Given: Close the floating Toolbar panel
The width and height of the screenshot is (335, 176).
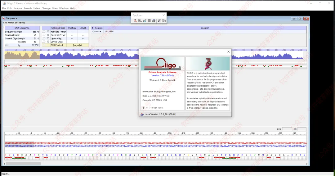Looking at the screenshot, I should click(x=164, y=15).
